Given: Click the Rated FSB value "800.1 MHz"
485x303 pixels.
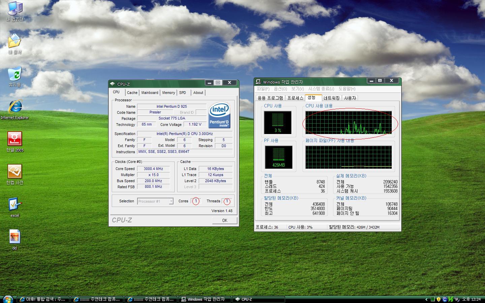Looking at the screenshot, I should [x=153, y=187].
